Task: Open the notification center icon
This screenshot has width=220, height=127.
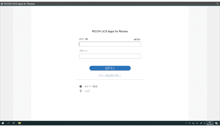Action: click(216, 123)
